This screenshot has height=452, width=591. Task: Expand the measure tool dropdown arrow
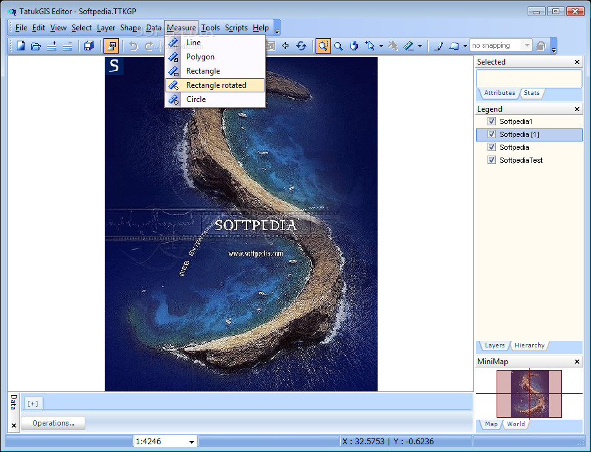tap(420, 46)
